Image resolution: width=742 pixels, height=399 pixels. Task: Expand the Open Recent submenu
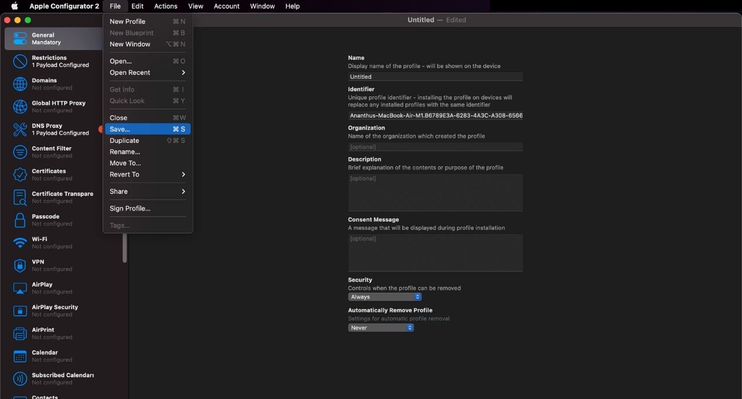[148, 72]
